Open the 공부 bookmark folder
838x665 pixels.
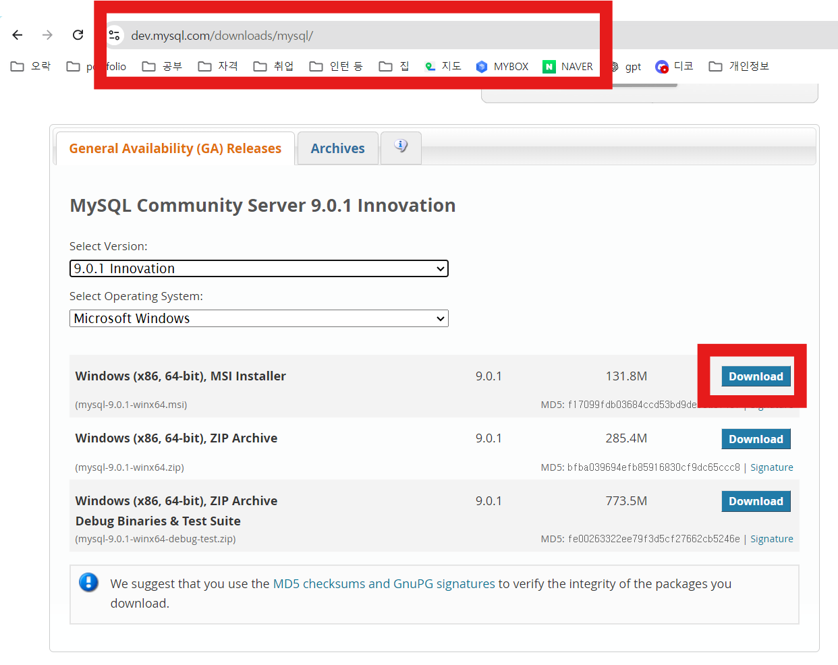tap(163, 66)
